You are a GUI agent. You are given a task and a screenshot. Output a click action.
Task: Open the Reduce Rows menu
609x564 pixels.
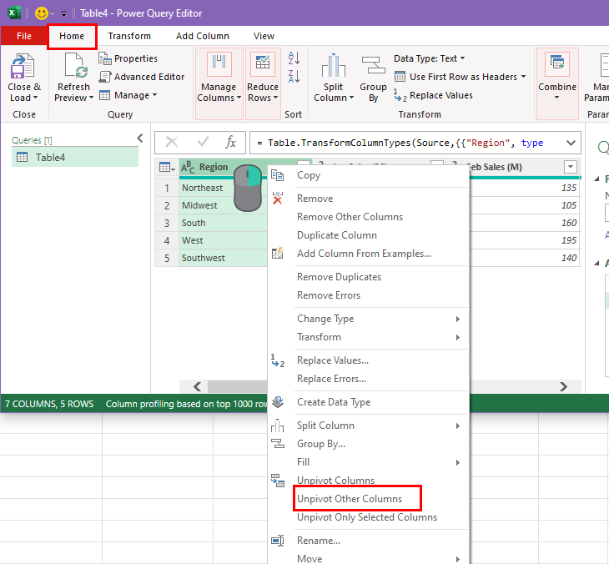click(263, 83)
